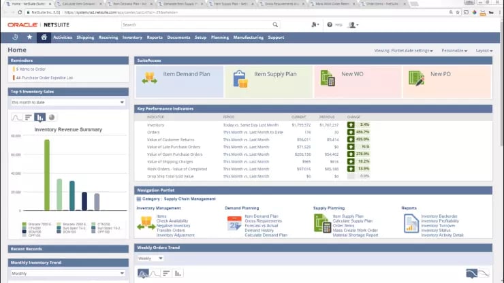Expand Viewing: Portlet date settings menu

[403, 51]
